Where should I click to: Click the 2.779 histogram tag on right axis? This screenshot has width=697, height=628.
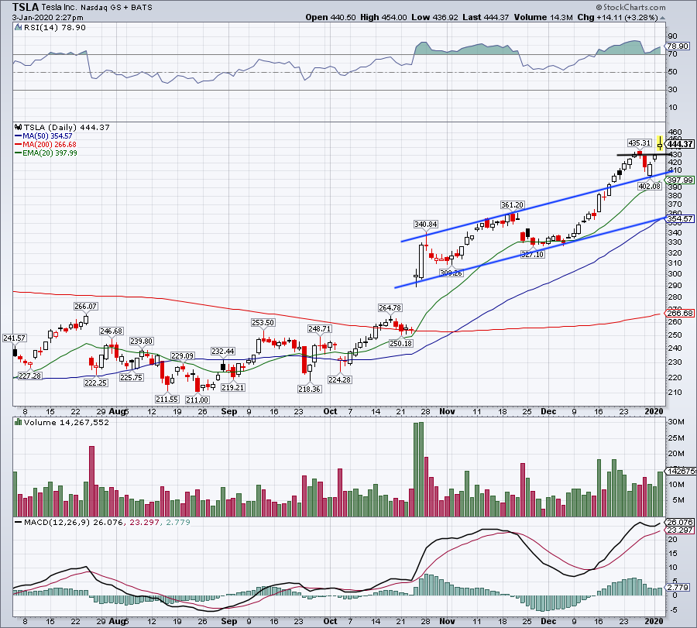pos(678,589)
